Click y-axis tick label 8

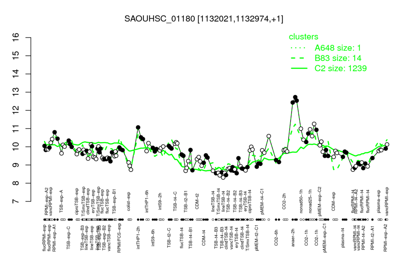point(16,183)
